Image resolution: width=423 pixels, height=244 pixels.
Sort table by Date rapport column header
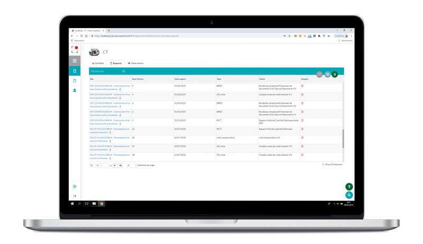tap(180, 79)
